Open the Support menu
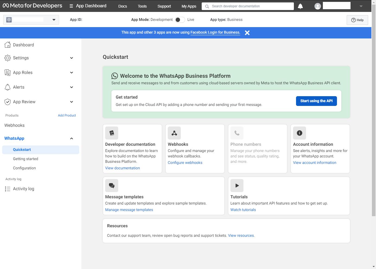376x269 pixels. 164,6
